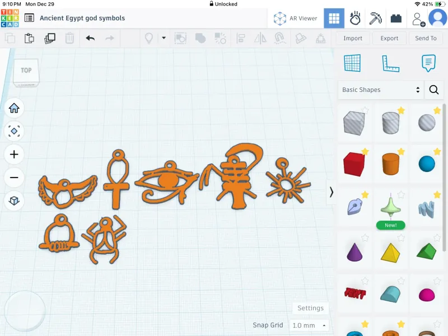Duplicate and repeat selected object
The image size is (448, 336).
[50, 38]
